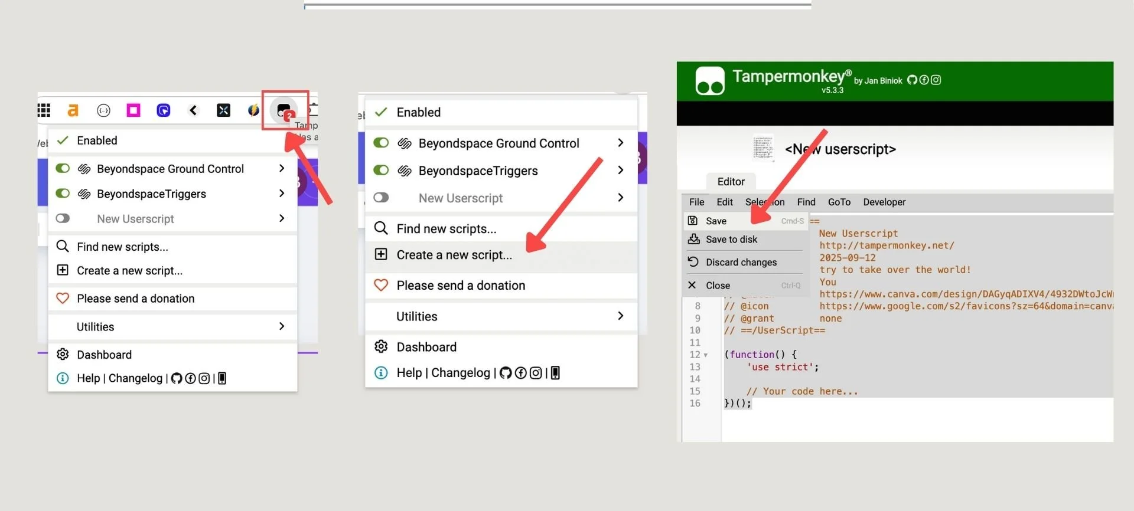This screenshot has width=1134, height=511.
Task: Click Please send a donation in left popup
Action: click(x=172, y=299)
